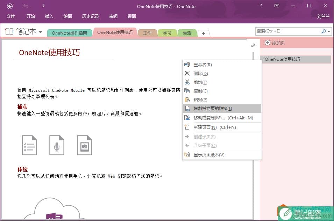334x221 pixels.
Task: Choose 显示页面版本(V) menu entry
Action: [222, 155]
